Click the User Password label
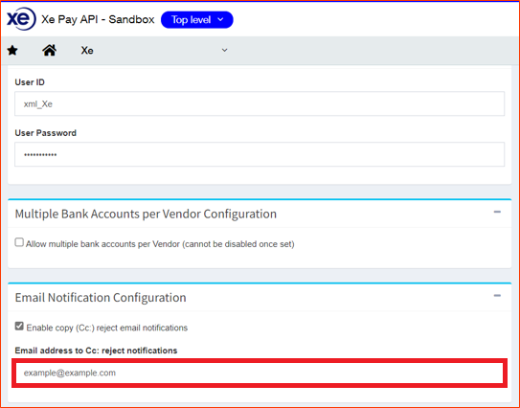The width and height of the screenshot is (520, 408). pos(45,133)
